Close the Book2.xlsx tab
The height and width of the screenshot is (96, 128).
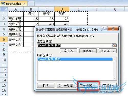[x=24, y=4]
